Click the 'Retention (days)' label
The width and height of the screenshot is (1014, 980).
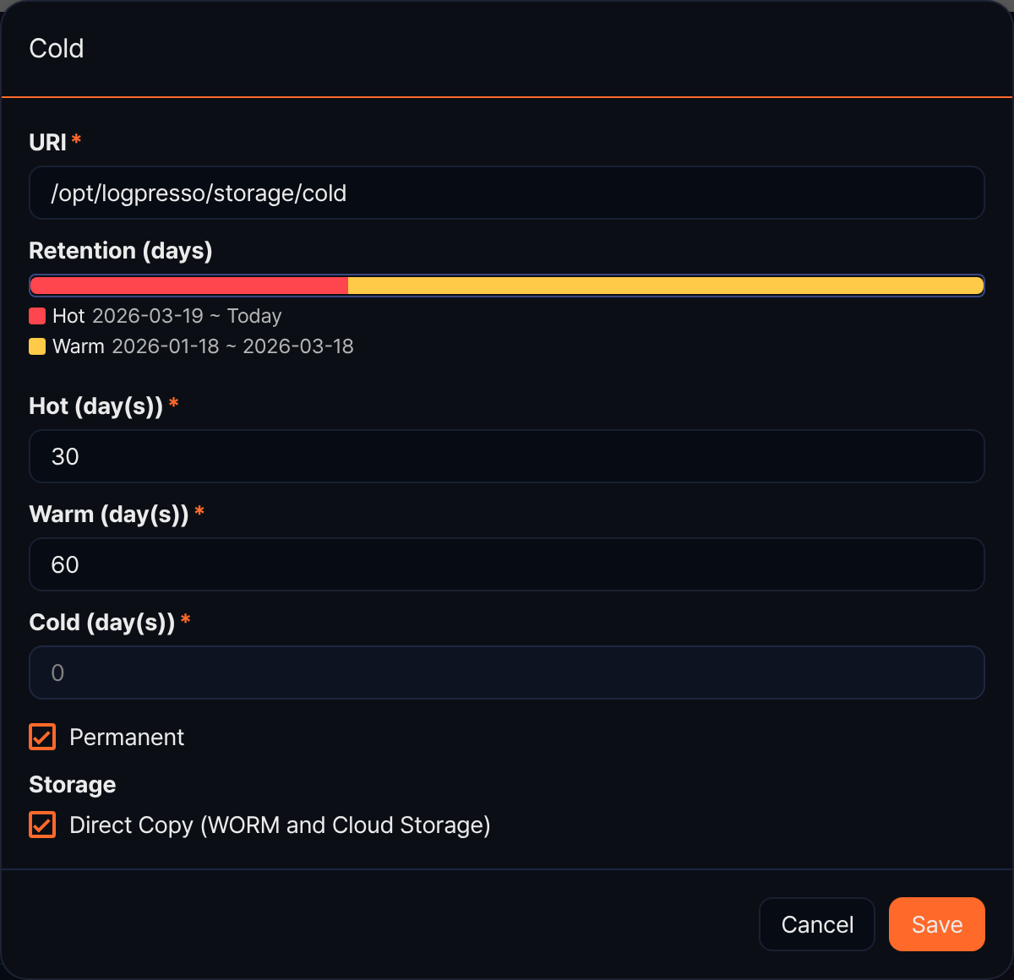click(x=121, y=251)
